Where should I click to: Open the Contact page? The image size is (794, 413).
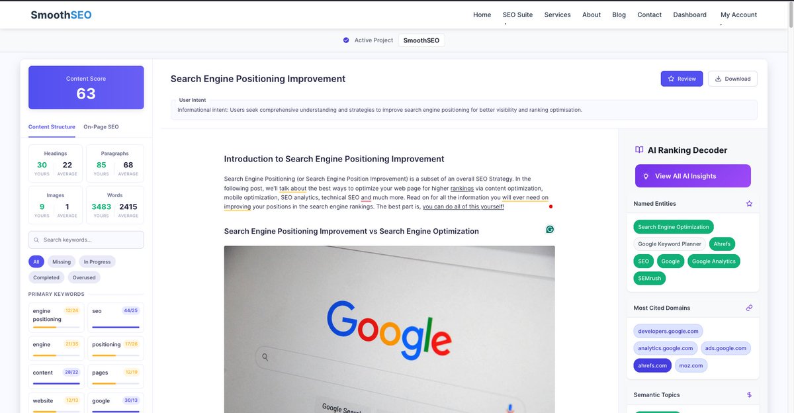pyautogui.click(x=649, y=15)
